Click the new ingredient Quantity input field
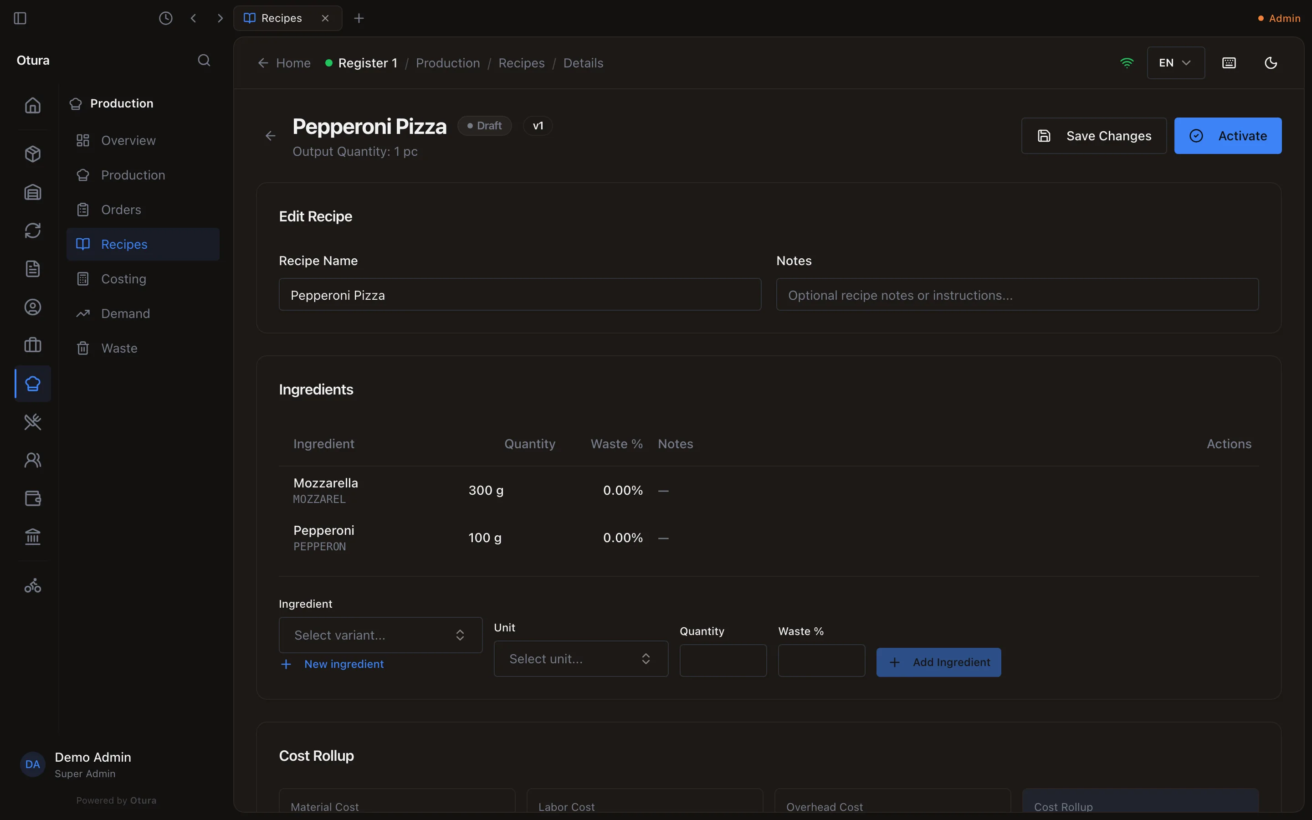The height and width of the screenshot is (820, 1312). [x=723, y=661]
